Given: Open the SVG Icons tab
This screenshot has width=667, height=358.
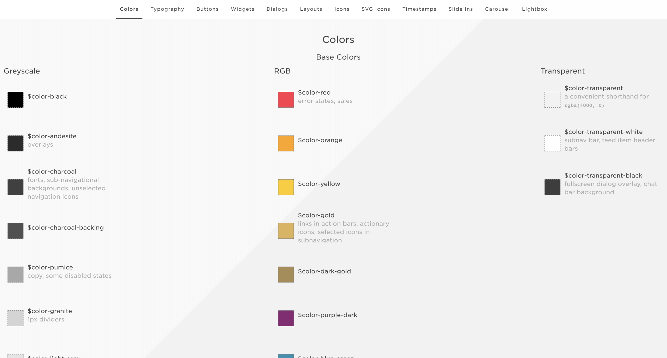Looking at the screenshot, I should pyautogui.click(x=376, y=9).
